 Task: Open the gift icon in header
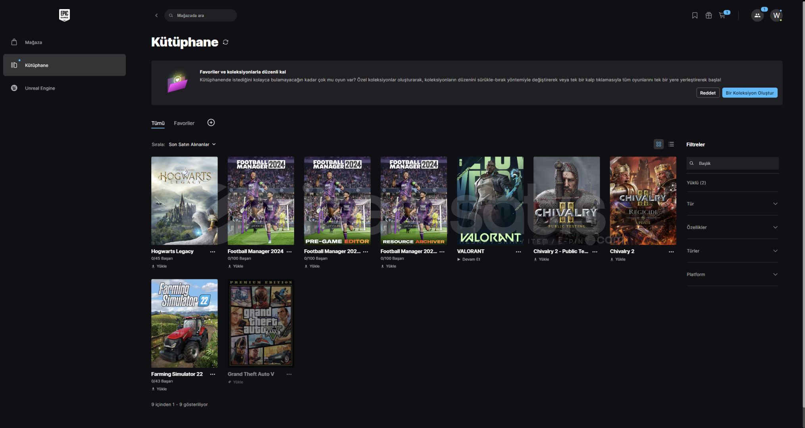point(709,15)
